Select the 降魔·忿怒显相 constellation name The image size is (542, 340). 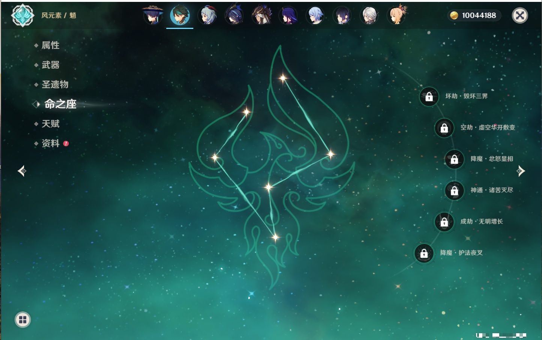492,159
